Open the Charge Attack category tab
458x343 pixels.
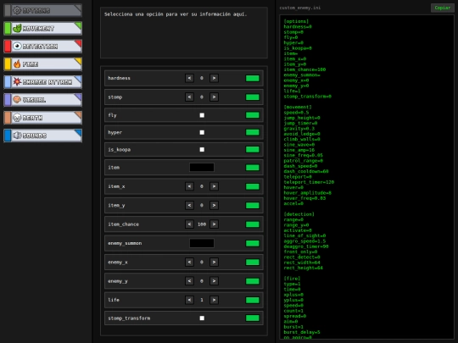(42, 82)
